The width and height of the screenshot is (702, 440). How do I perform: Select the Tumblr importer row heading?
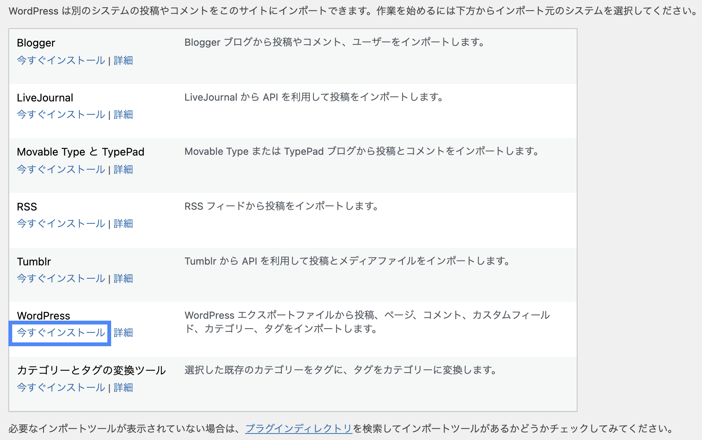pyautogui.click(x=34, y=262)
